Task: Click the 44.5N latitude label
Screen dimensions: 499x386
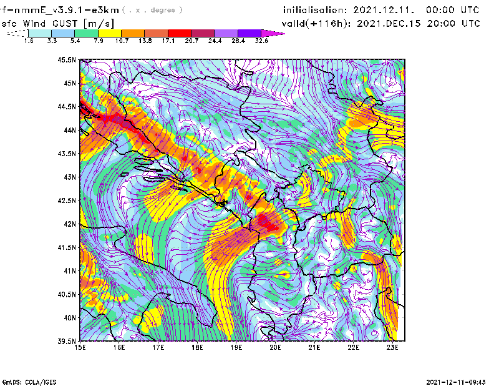Action: pyautogui.click(x=67, y=106)
